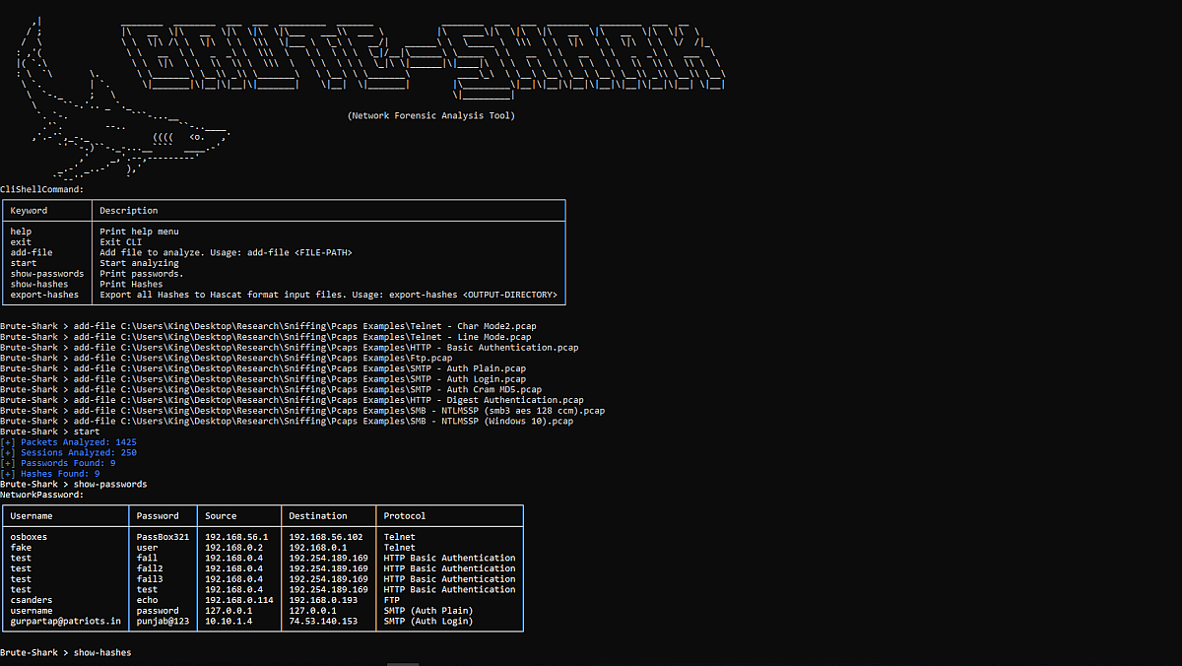Click the add-file line for "Telnet - Char Mode2.pcap"

pyautogui.click(x=268, y=325)
